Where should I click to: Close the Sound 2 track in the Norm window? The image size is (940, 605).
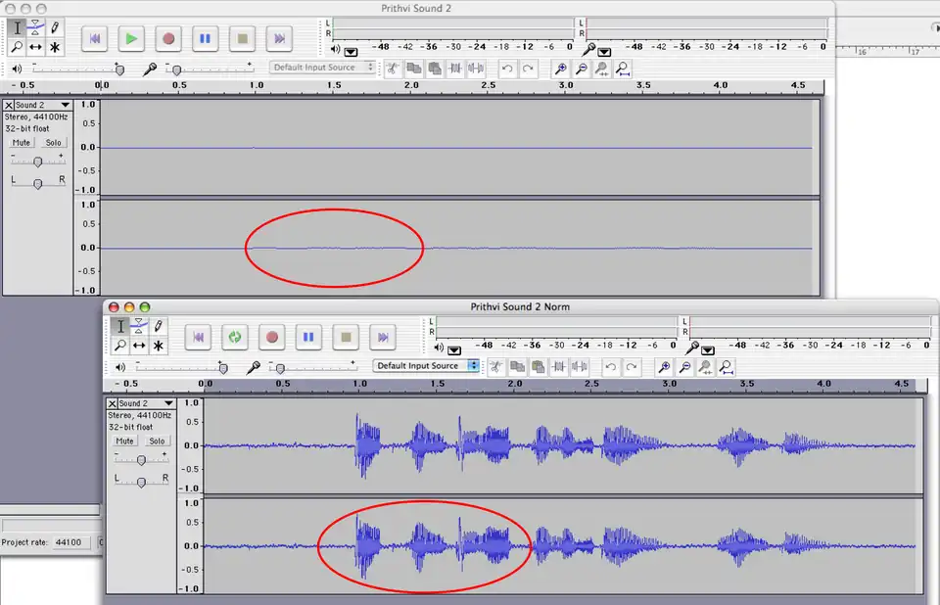tap(112, 403)
